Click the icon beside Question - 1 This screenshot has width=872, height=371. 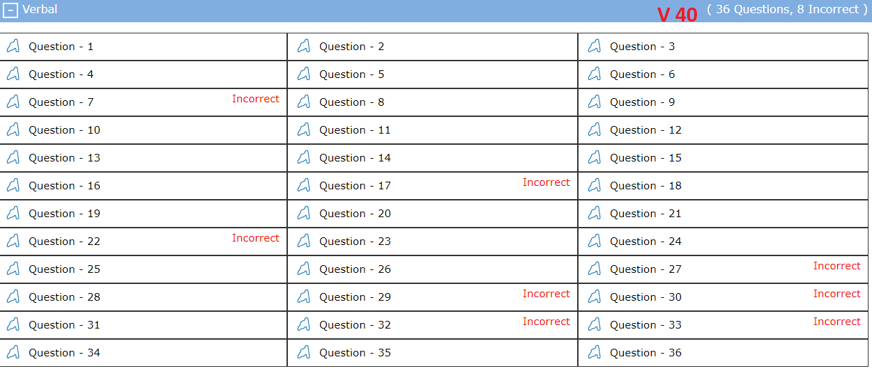[13, 47]
